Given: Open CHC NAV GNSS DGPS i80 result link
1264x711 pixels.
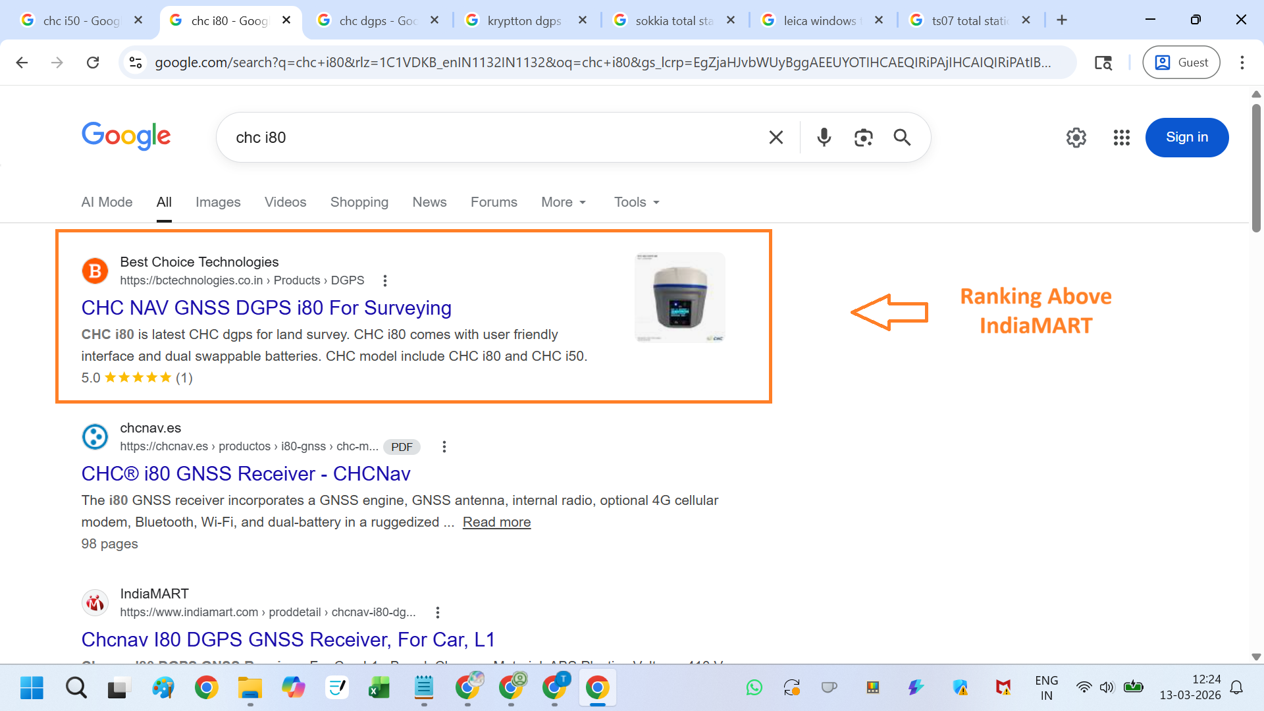Looking at the screenshot, I should coord(266,307).
